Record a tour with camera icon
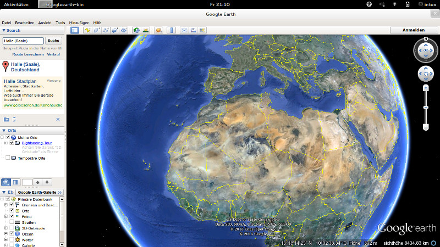The image size is (440, 247). (x=124, y=30)
